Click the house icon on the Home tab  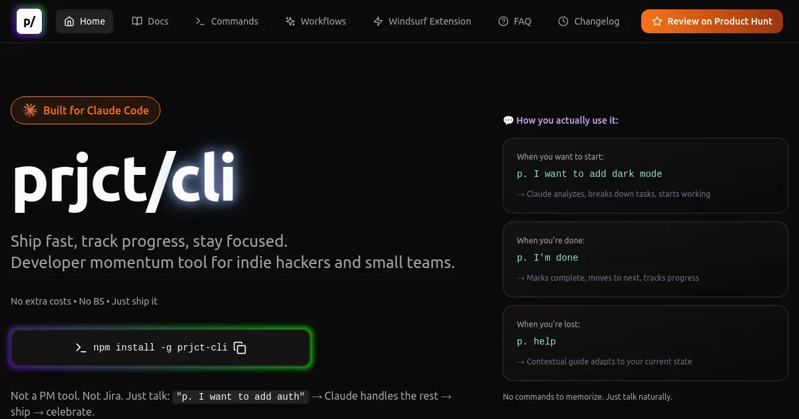(69, 21)
